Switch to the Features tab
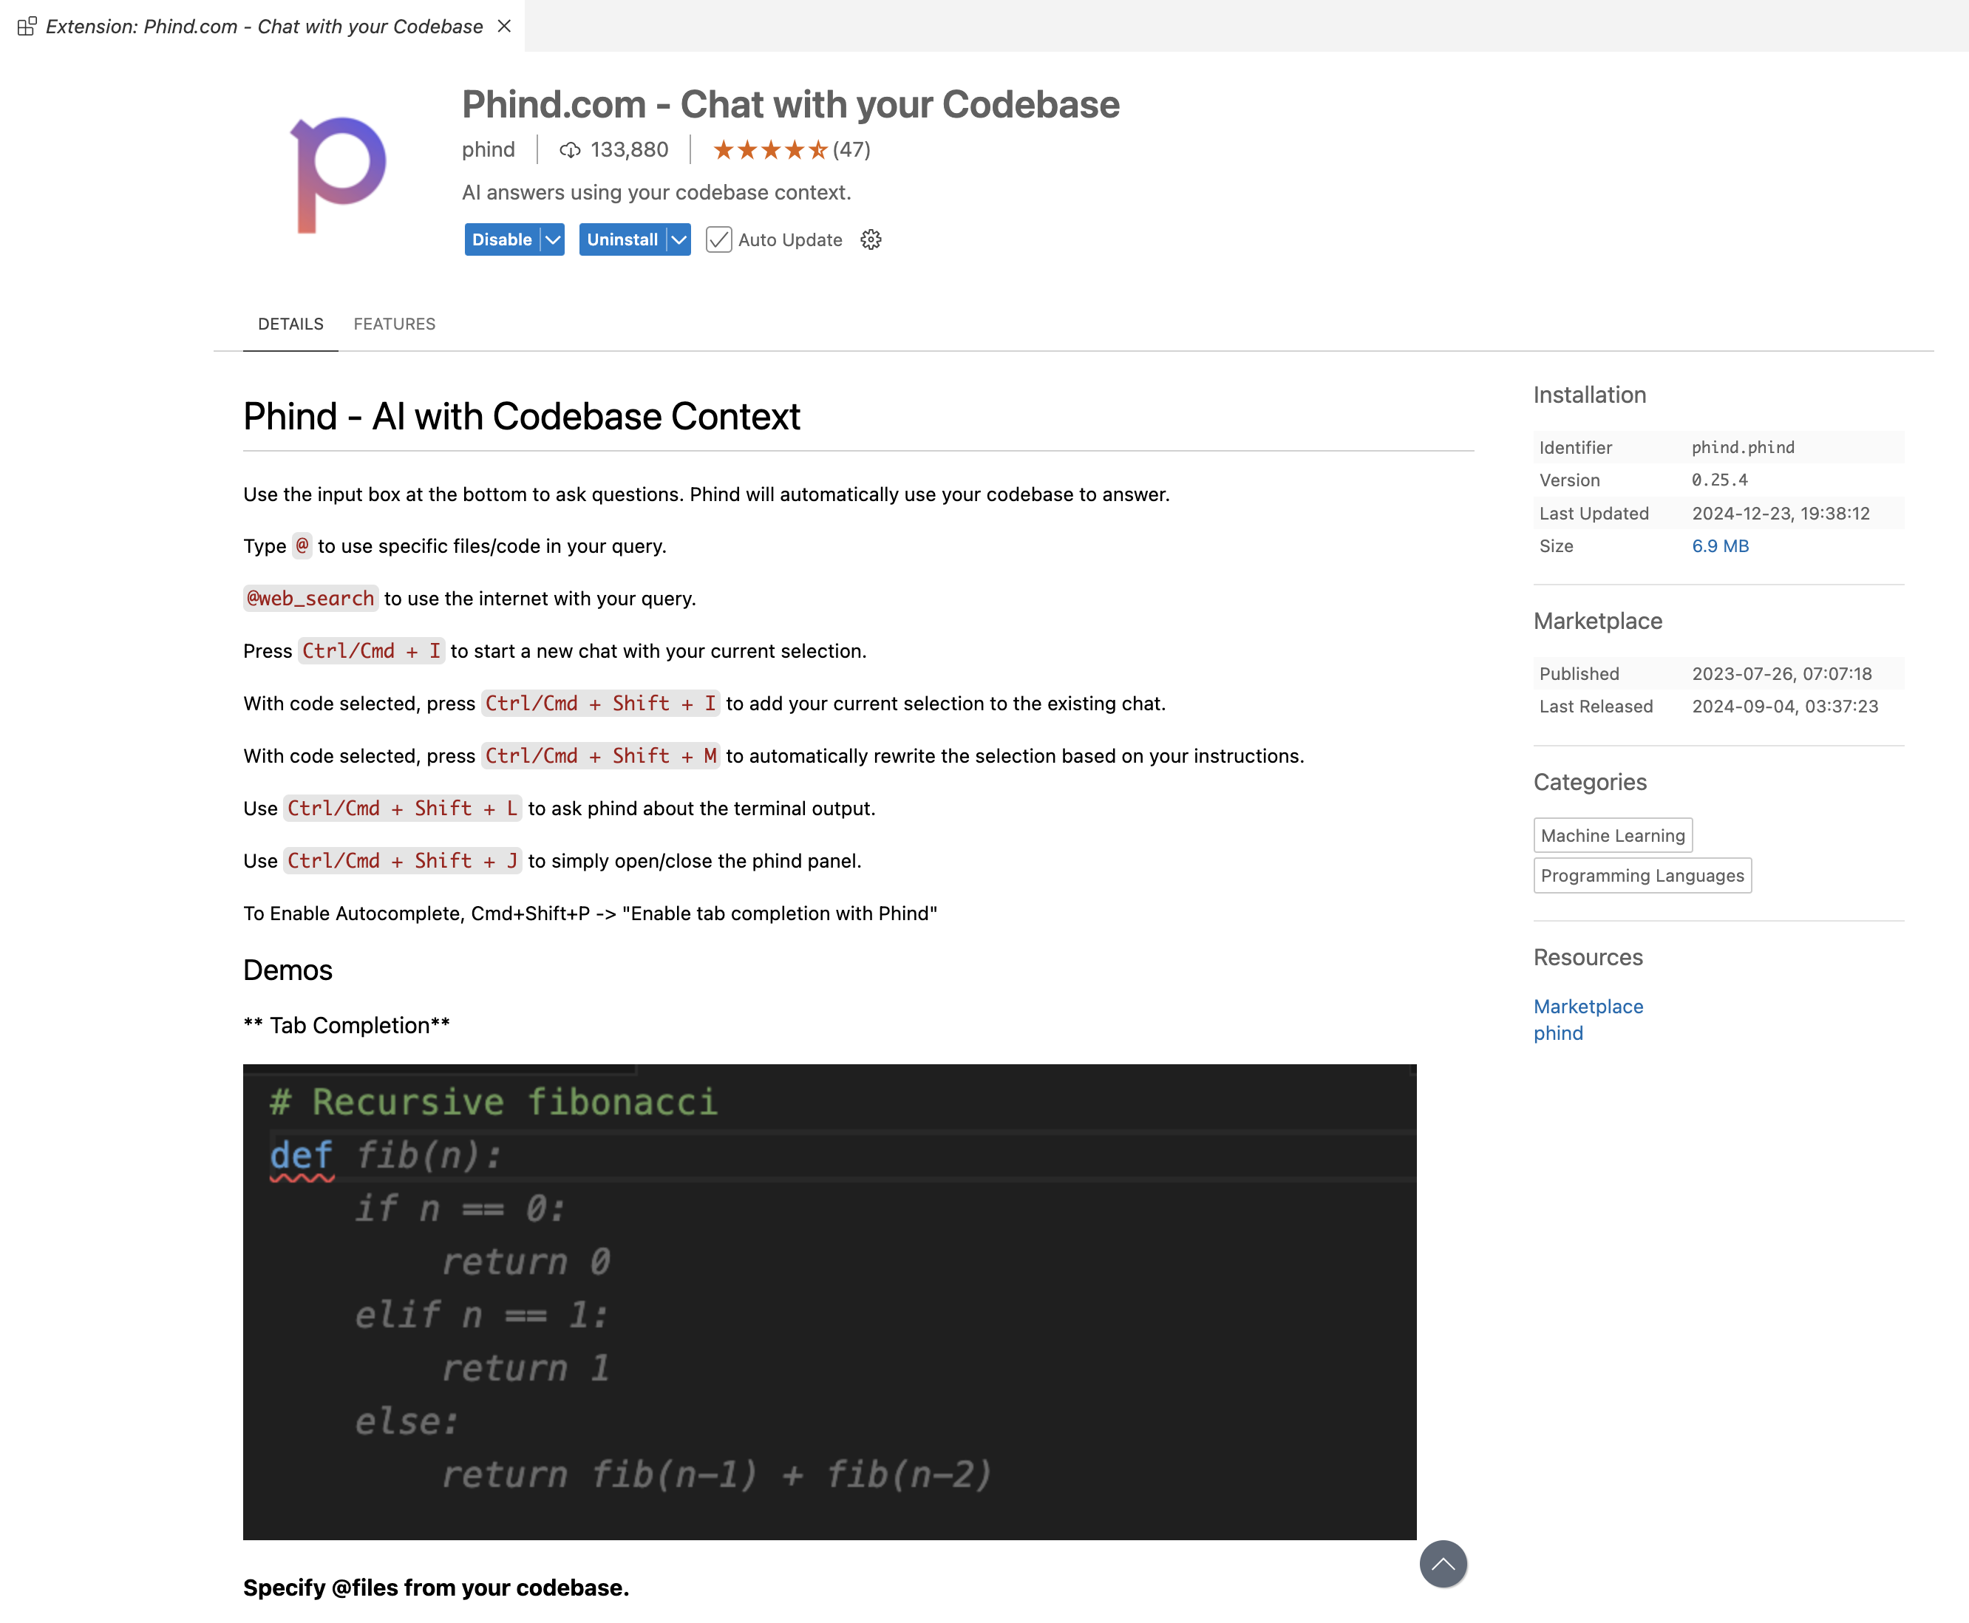This screenshot has height=1623, width=1969. pyautogui.click(x=394, y=324)
